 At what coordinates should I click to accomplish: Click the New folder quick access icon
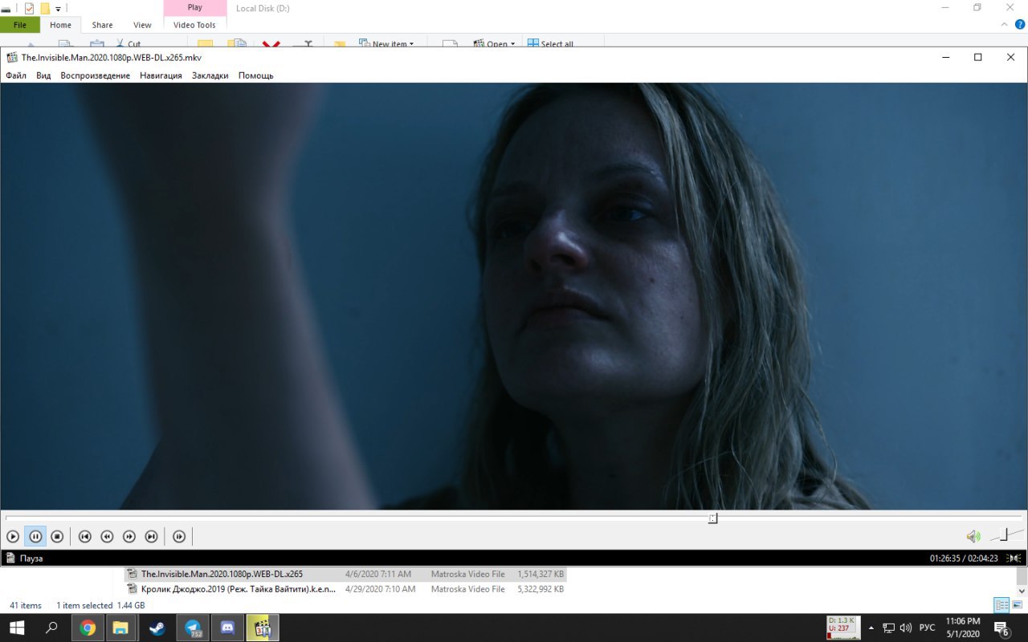click(x=45, y=8)
